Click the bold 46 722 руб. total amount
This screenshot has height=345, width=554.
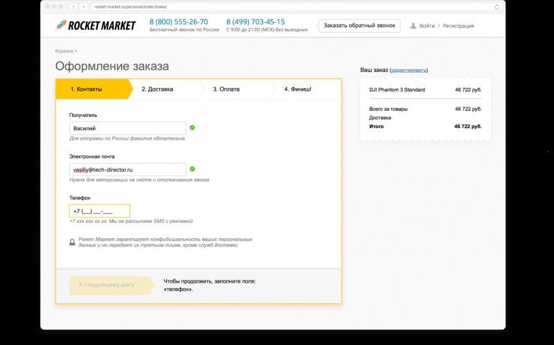(468, 126)
